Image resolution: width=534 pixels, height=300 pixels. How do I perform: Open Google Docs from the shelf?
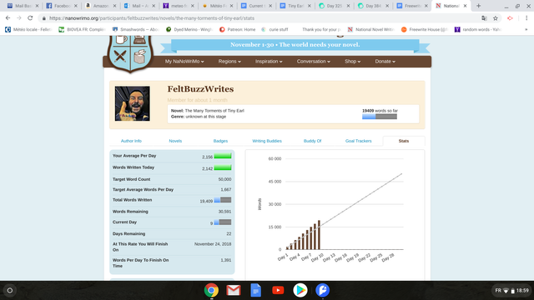tap(256, 290)
